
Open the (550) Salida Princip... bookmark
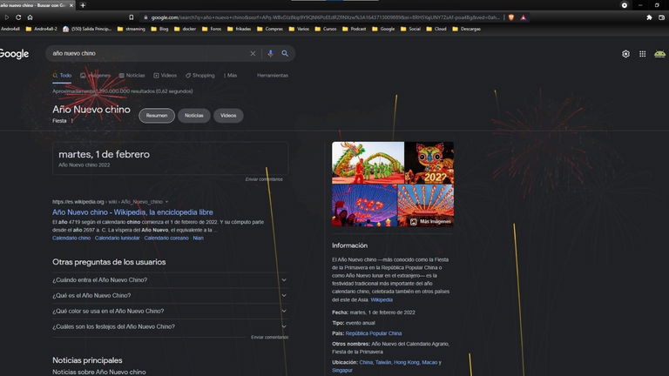pyautogui.click(x=87, y=29)
